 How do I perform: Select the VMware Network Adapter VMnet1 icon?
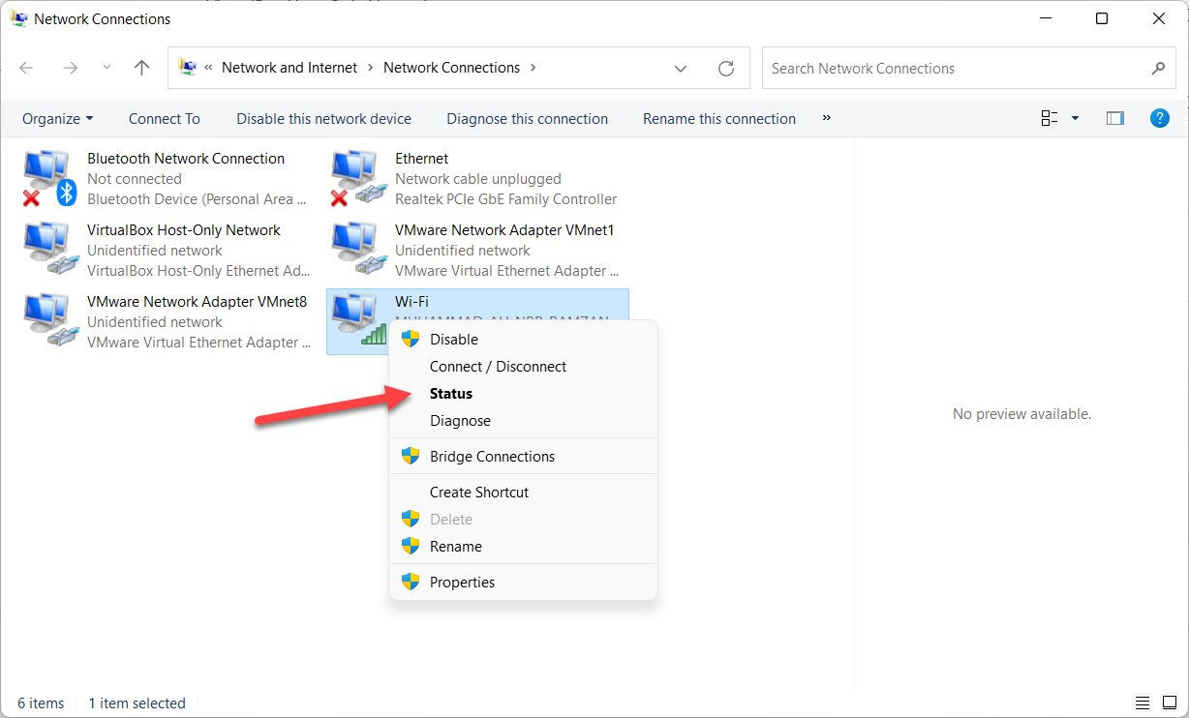coord(354,250)
